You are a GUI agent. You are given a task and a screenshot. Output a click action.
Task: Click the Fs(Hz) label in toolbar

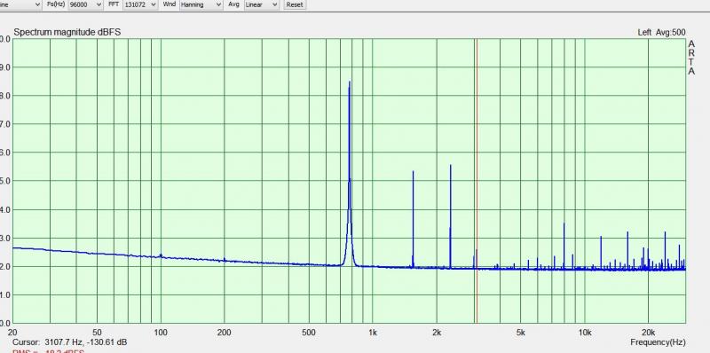click(x=56, y=4)
